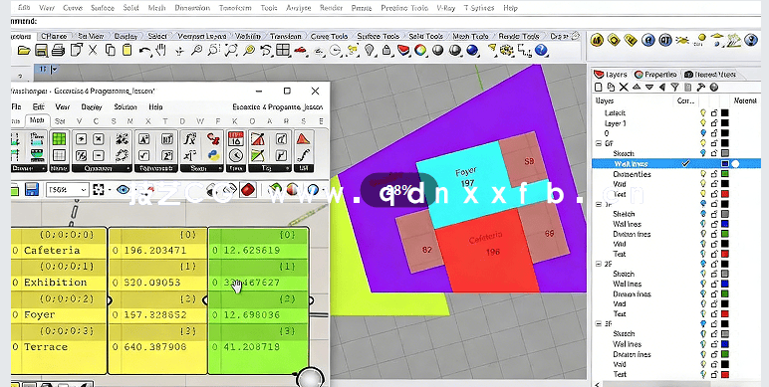Click the f(x) expression component icon
Viewport: 769px width, 387px height.
pyautogui.click(x=190, y=139)
